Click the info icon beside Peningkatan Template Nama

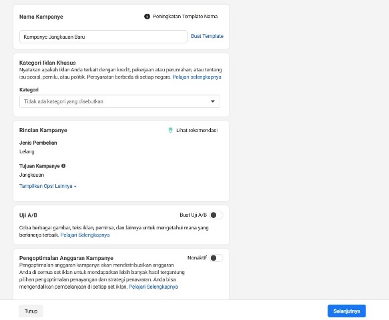(x=147, y=17)
